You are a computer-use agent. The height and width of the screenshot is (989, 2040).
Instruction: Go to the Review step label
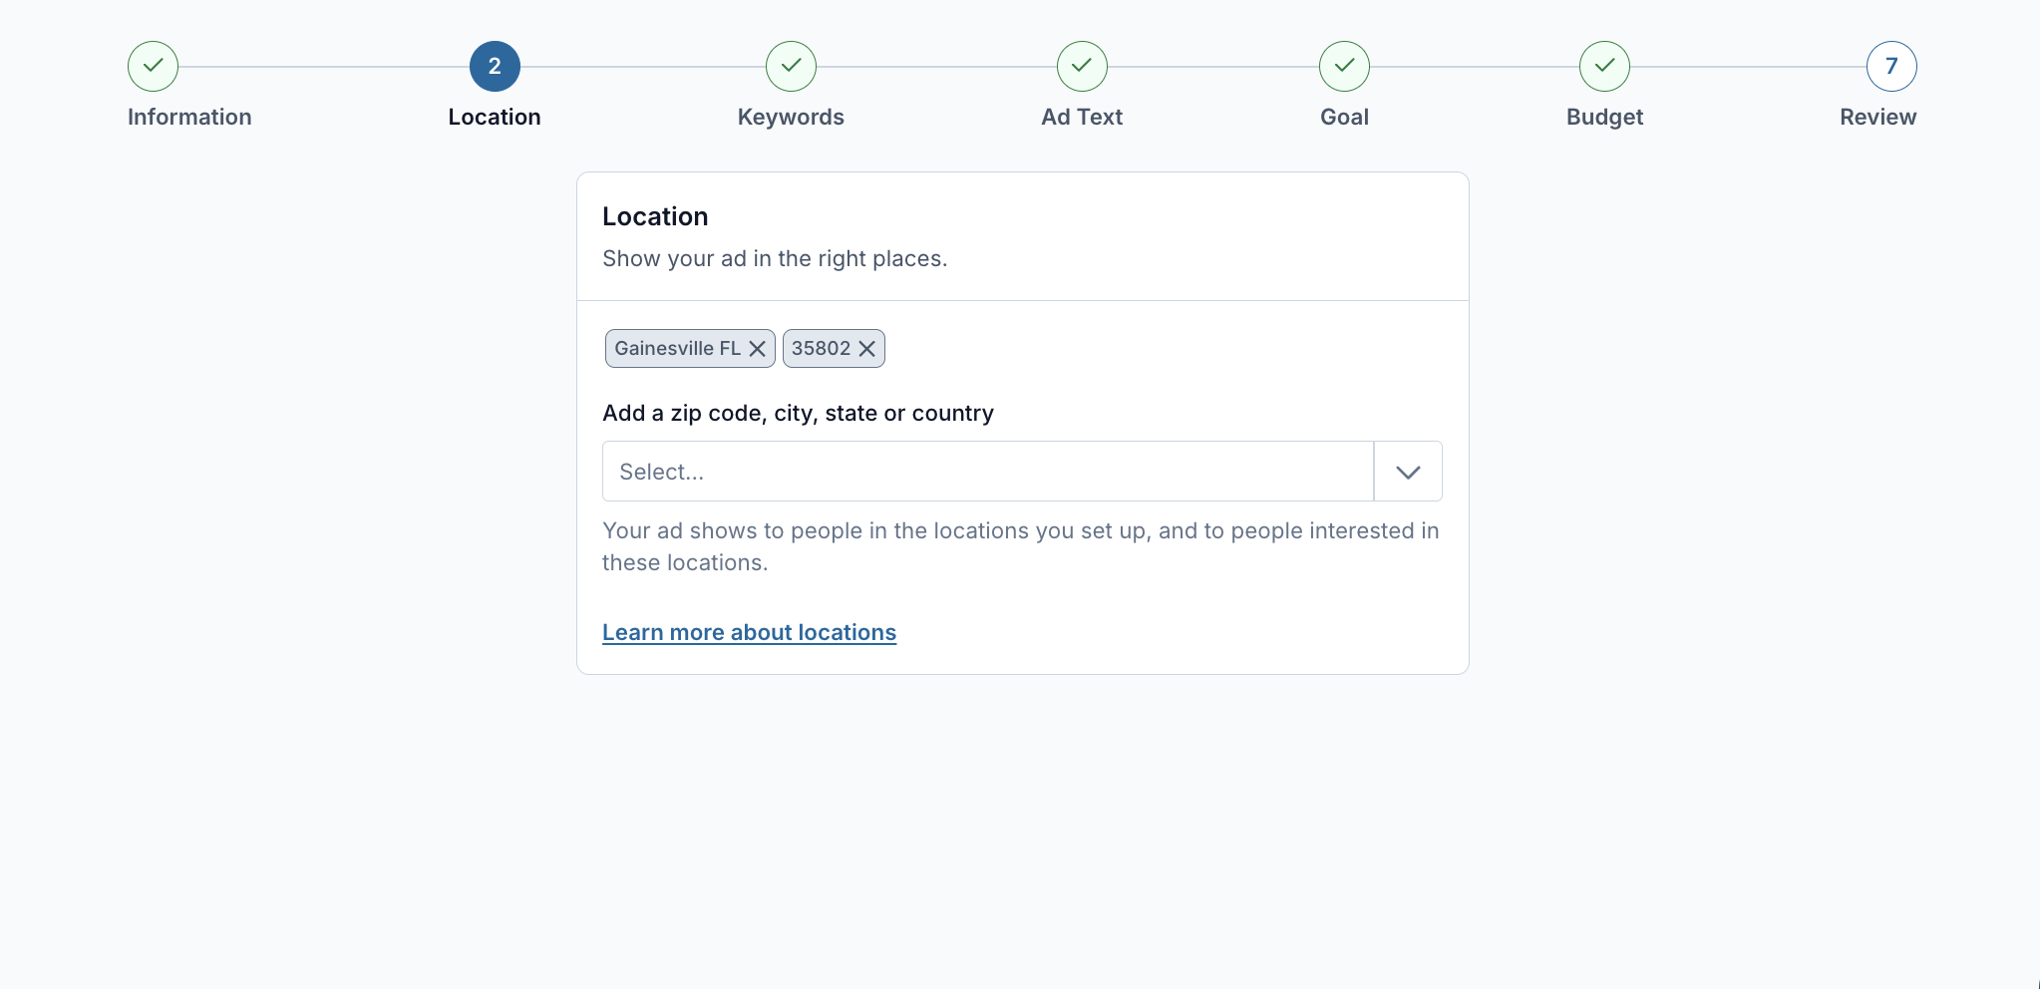[x=1877, y=117]
